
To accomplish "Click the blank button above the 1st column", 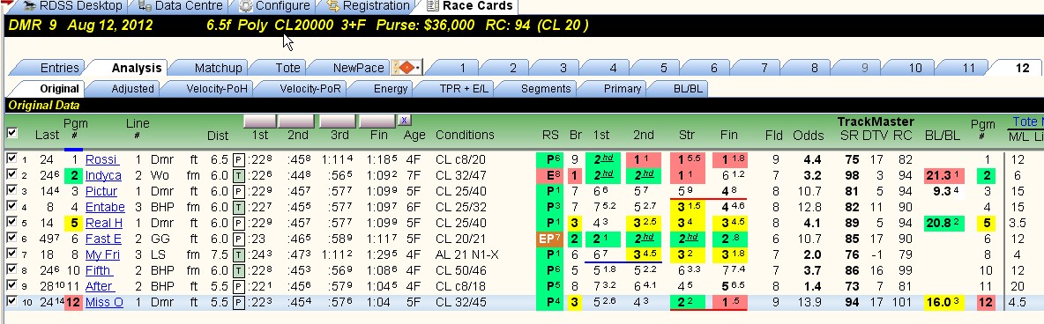I will (x=259, y=121).
